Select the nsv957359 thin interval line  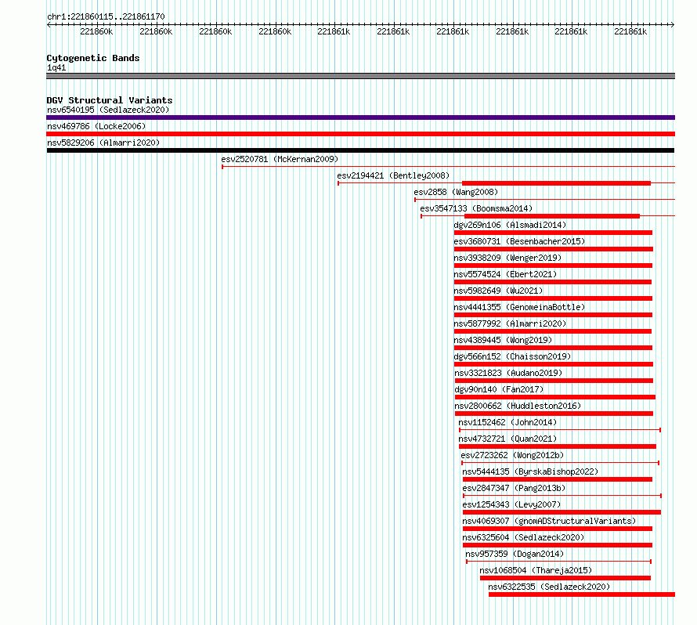tap(558, 562)
